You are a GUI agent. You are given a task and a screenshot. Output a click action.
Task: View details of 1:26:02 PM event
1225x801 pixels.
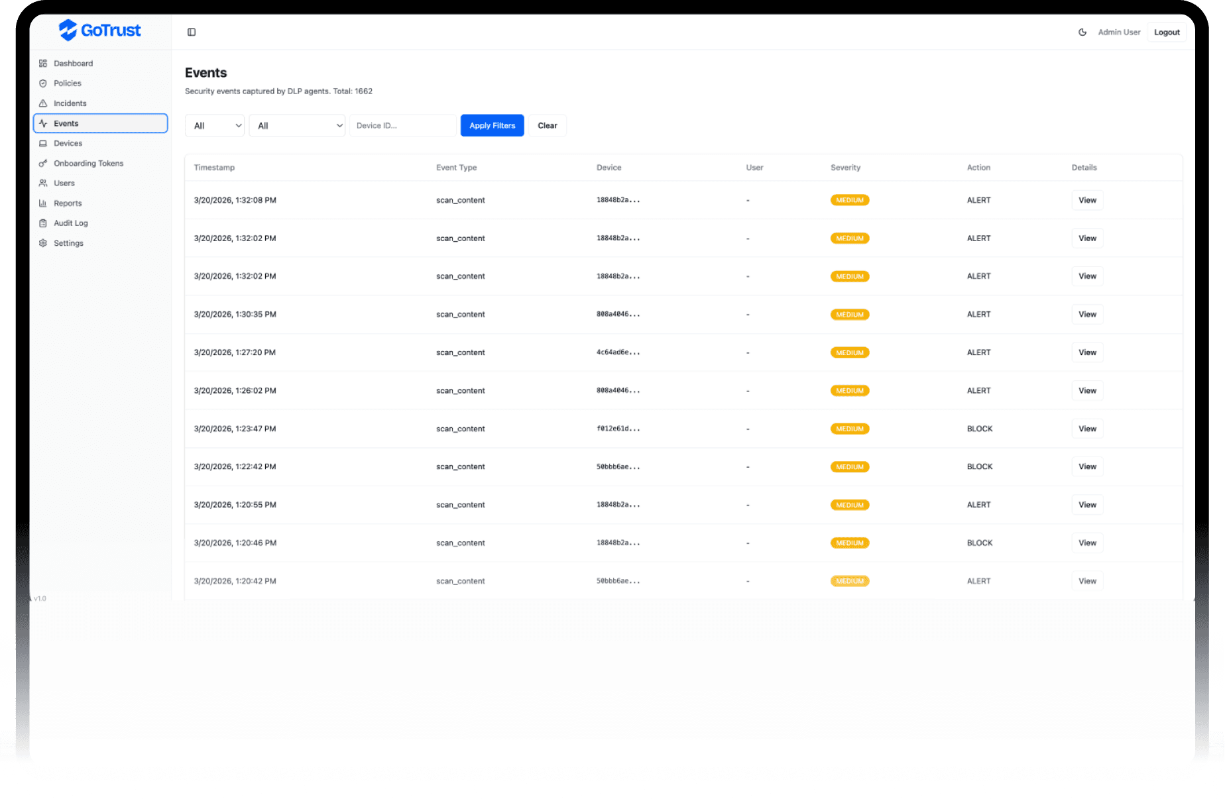click(1087, 390)
